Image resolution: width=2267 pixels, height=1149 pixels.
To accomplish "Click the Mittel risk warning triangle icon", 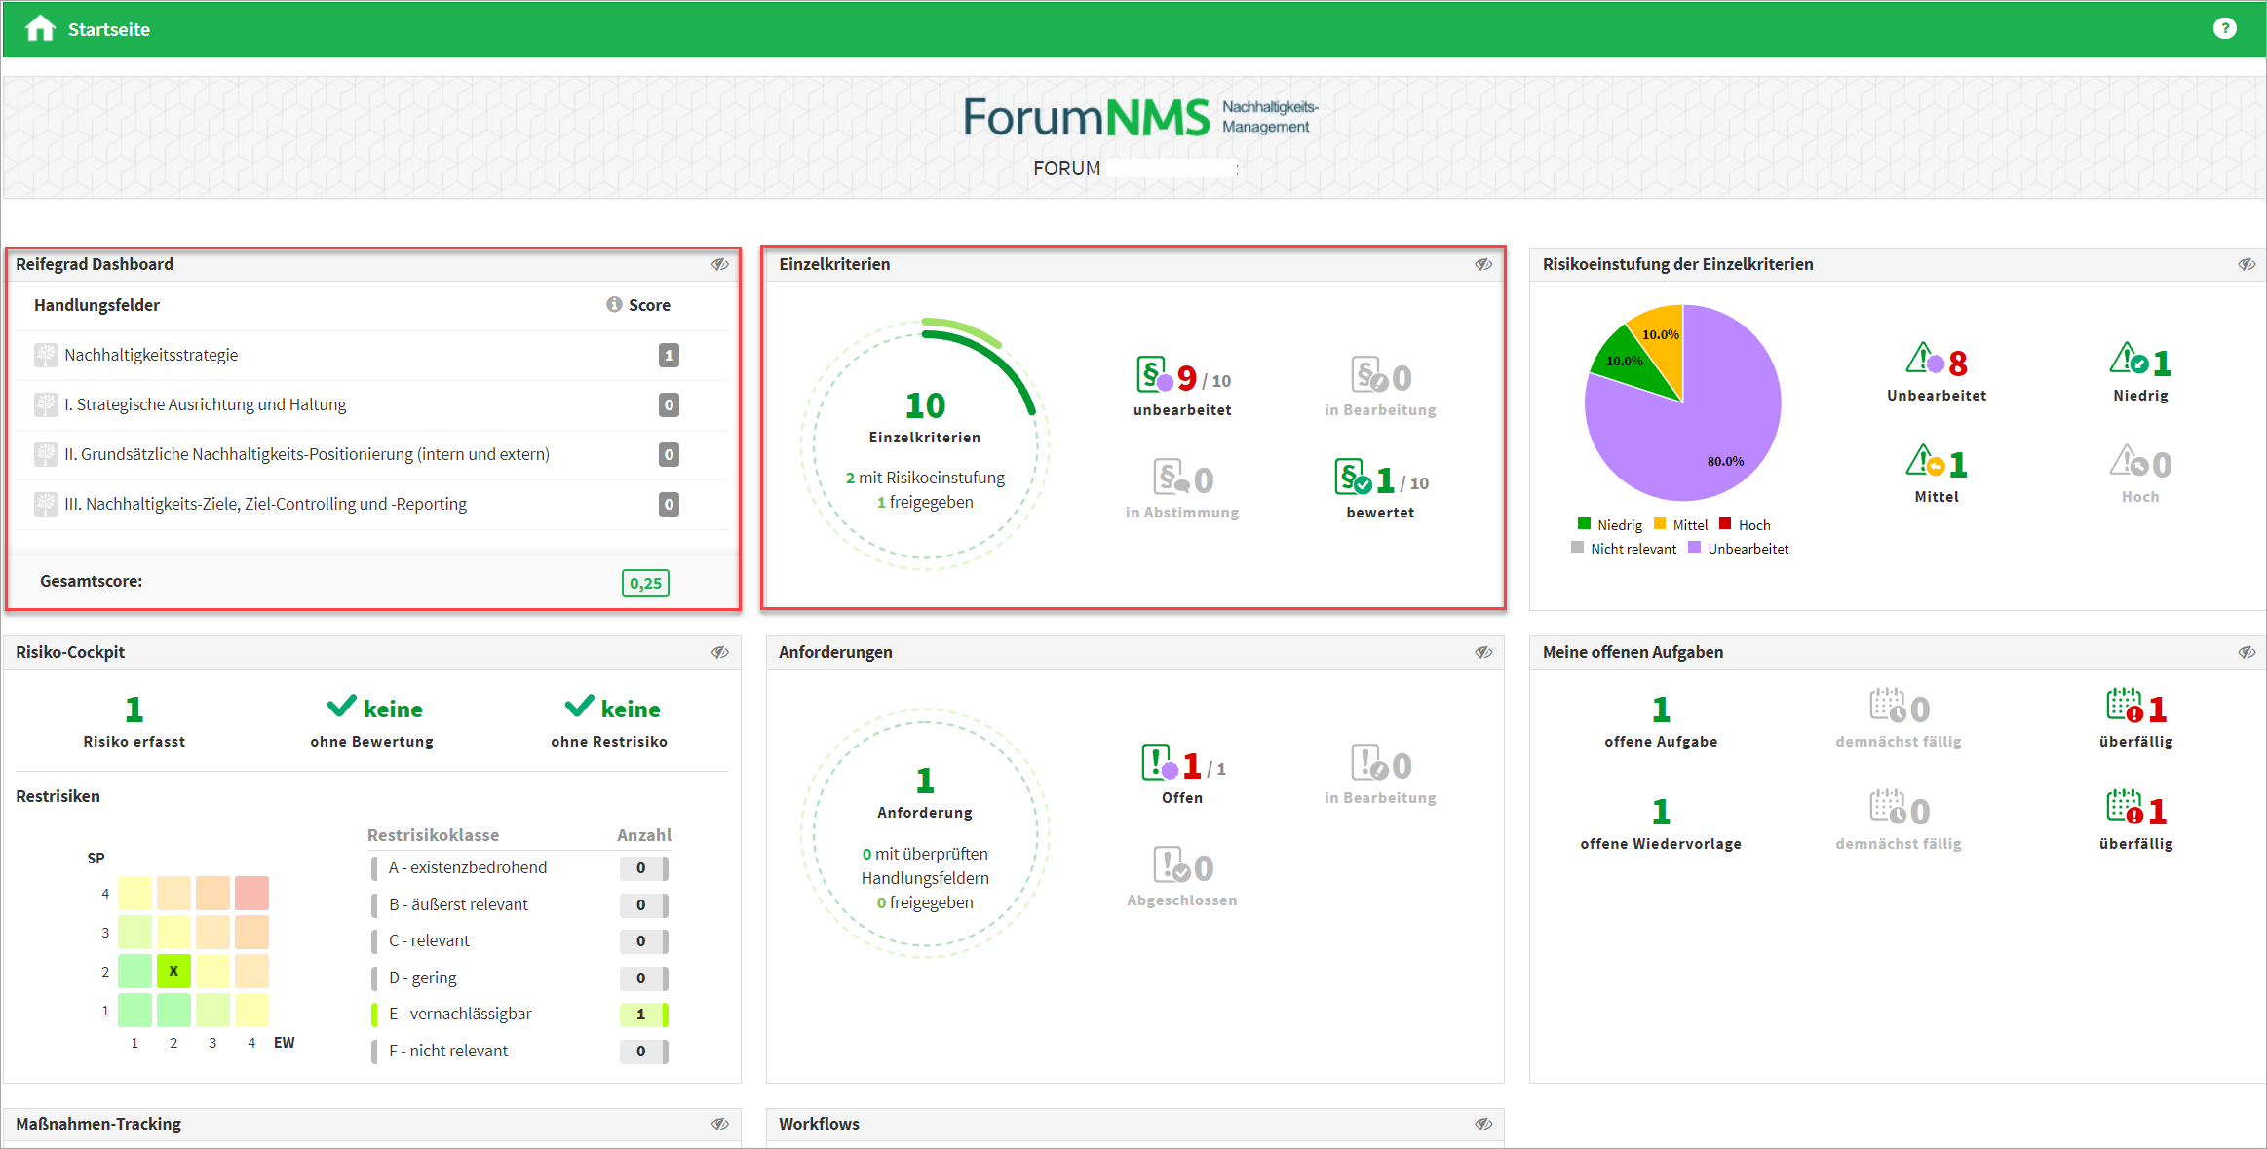I will coord(1924,462).
